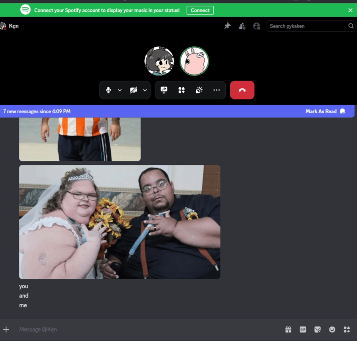357x341 pixels.
Task: Click the pink bunny call avatar
Action: coord(194,61)
